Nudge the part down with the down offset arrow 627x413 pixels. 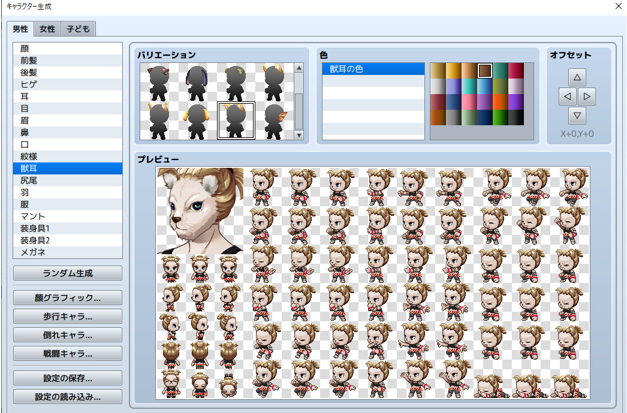pos(577,115)
